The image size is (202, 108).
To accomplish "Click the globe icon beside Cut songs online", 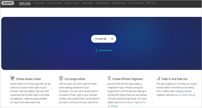I will point(61,78).
